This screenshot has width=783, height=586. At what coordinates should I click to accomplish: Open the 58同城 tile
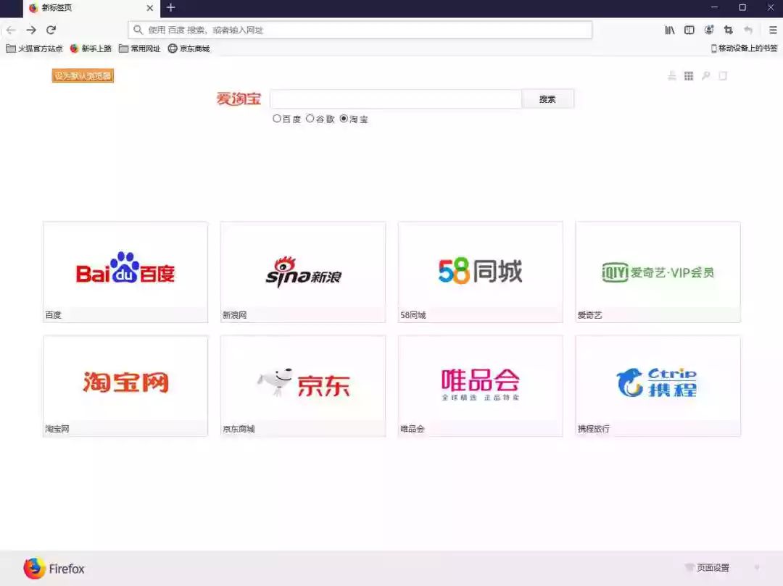click(481, 272)
